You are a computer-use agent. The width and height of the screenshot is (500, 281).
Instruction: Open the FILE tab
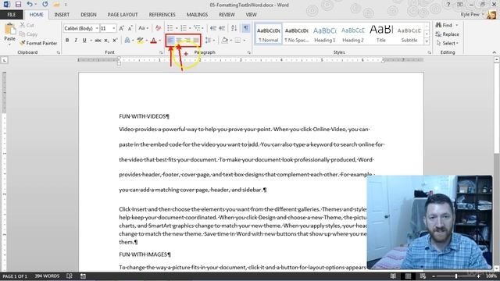click(12, 15)
